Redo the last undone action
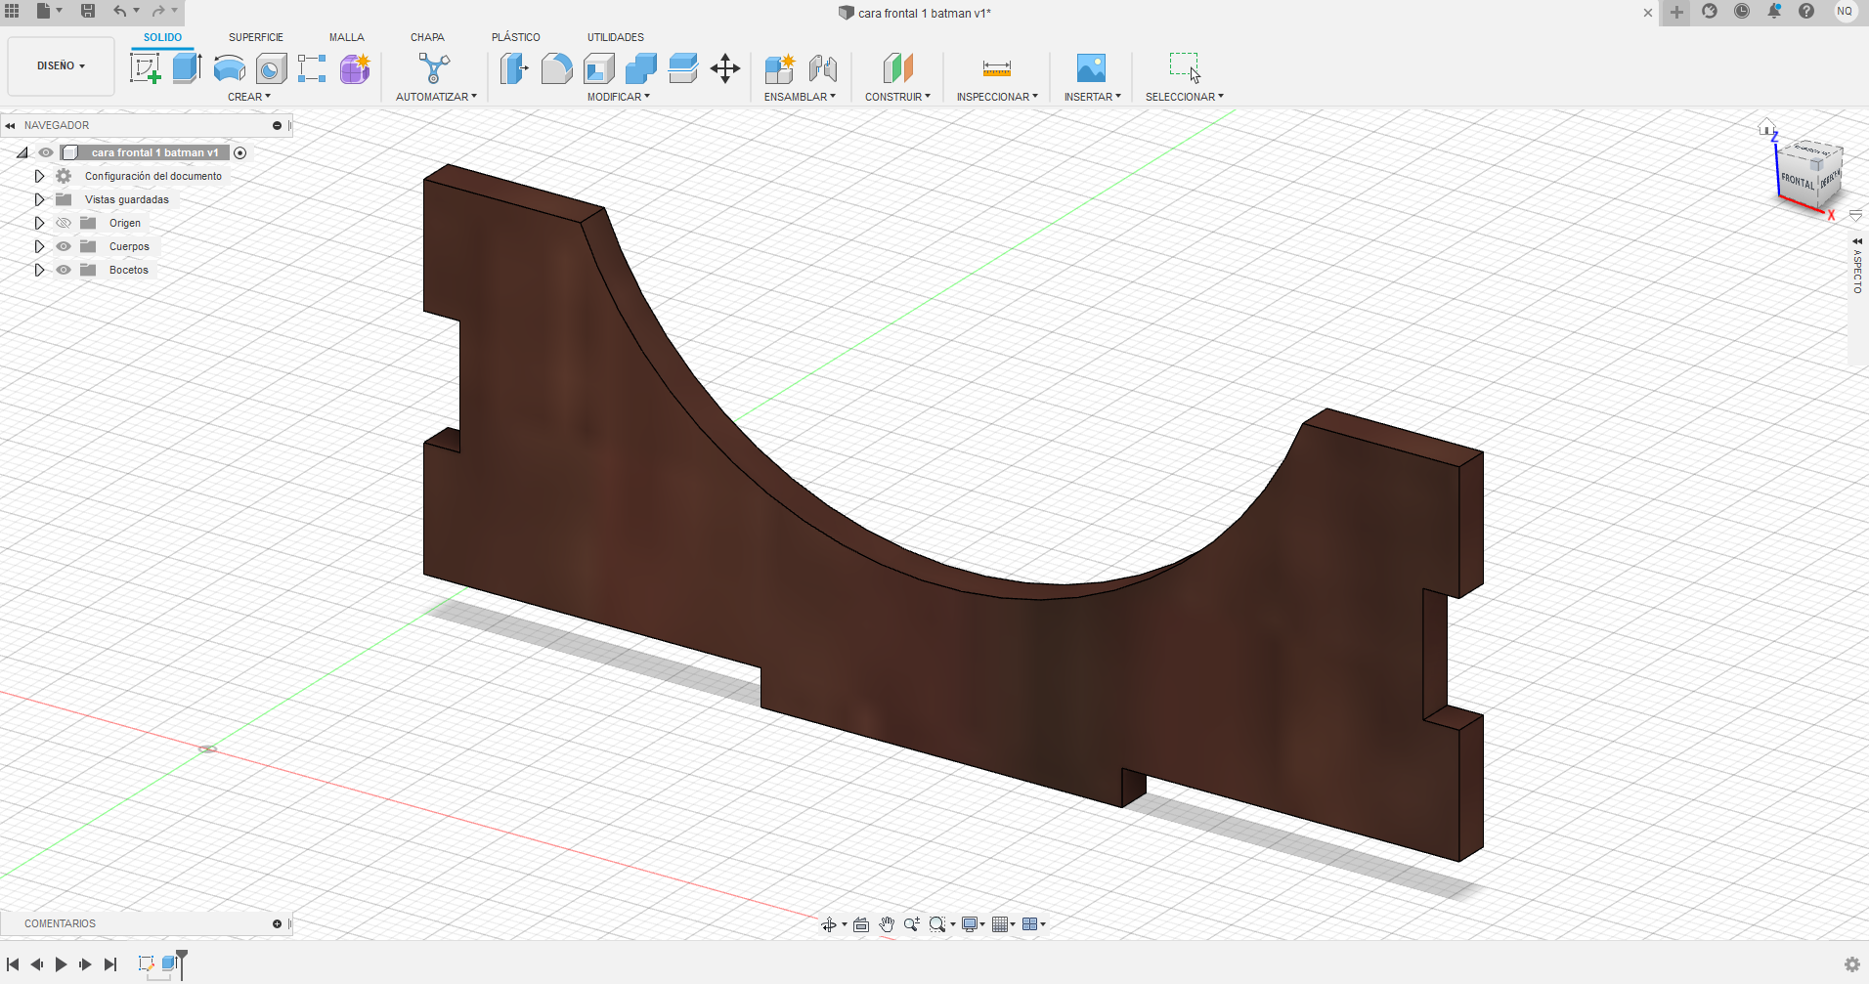 158,11
